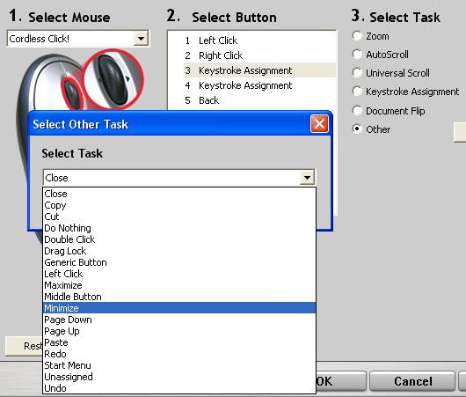The height and width of the screenshot is (397, 466).
Task: Choose the AutoScroll radio button
Action: [x=357, y=55]
